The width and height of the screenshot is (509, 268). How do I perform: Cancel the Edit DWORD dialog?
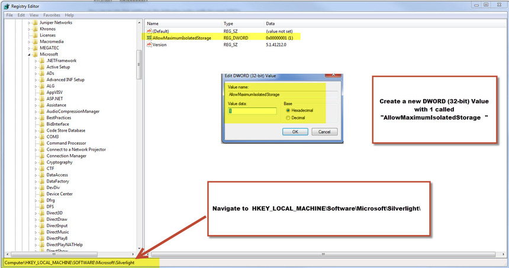pyautogui.click(x=324, y=132)
